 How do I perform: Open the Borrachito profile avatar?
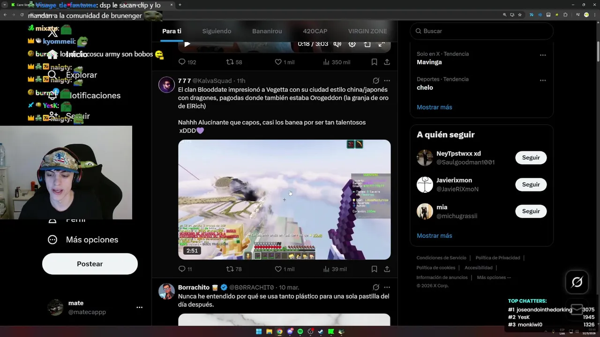tap(166, 291)
